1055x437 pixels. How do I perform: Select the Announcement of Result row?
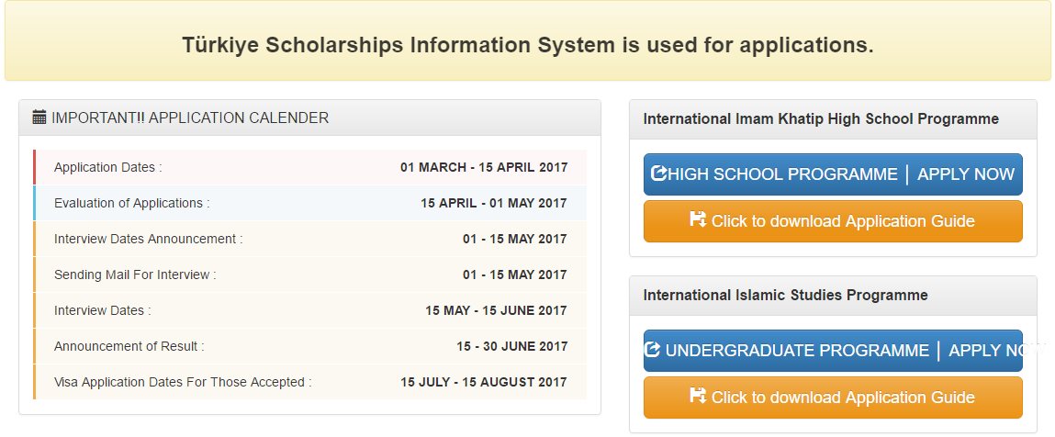309,346
